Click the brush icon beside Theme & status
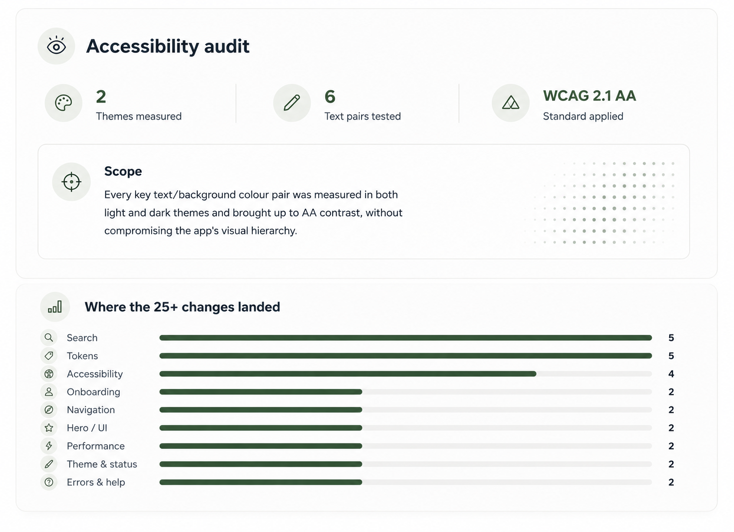Screen dimensions: 734x532 click(49, 464)
